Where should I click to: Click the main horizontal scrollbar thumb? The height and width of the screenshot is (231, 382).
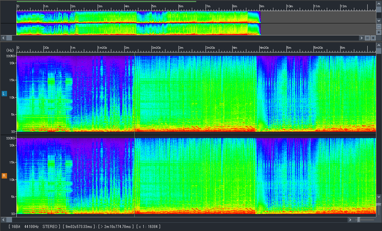click(x=9, y=220)
